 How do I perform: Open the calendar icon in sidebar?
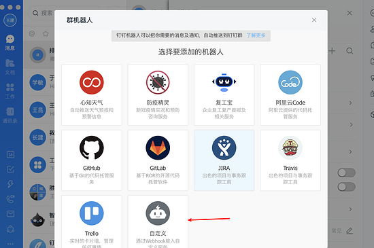[x=10, y=154]
